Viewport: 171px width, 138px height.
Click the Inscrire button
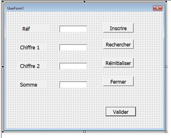coord(119,28)
